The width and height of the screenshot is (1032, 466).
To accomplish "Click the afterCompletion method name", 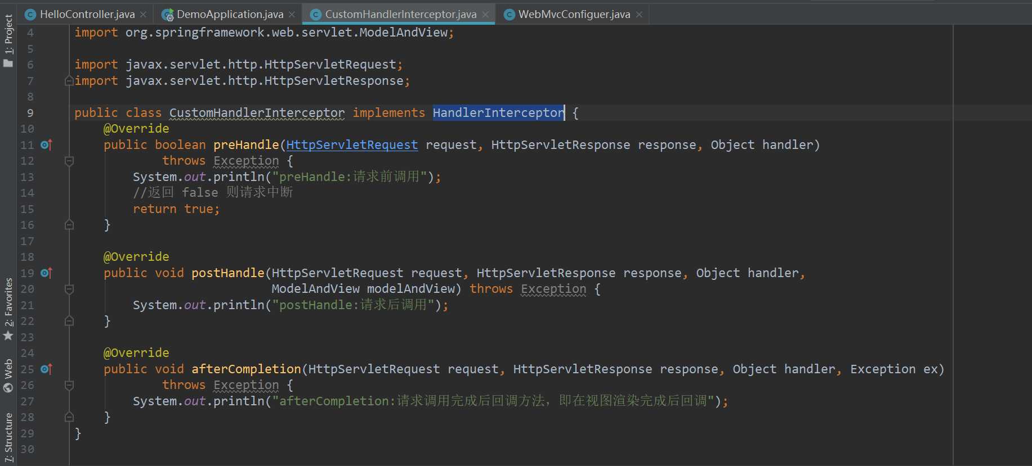I will click(x=246, y=369).
